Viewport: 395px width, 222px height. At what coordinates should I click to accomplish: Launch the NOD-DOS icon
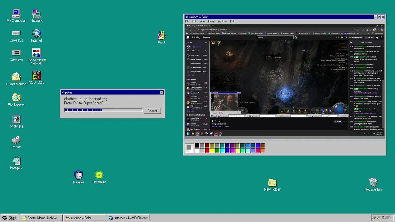click(36, 77)
